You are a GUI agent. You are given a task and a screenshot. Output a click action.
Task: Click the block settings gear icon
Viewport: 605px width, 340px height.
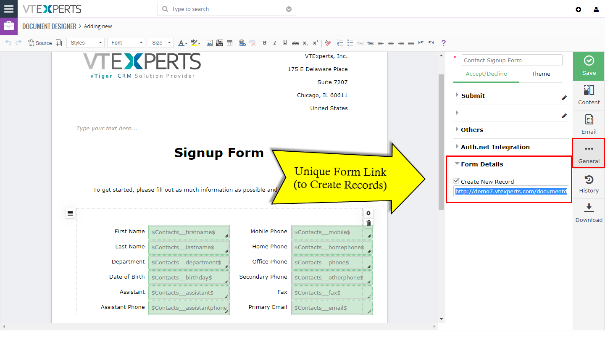(x=368, y=213)
